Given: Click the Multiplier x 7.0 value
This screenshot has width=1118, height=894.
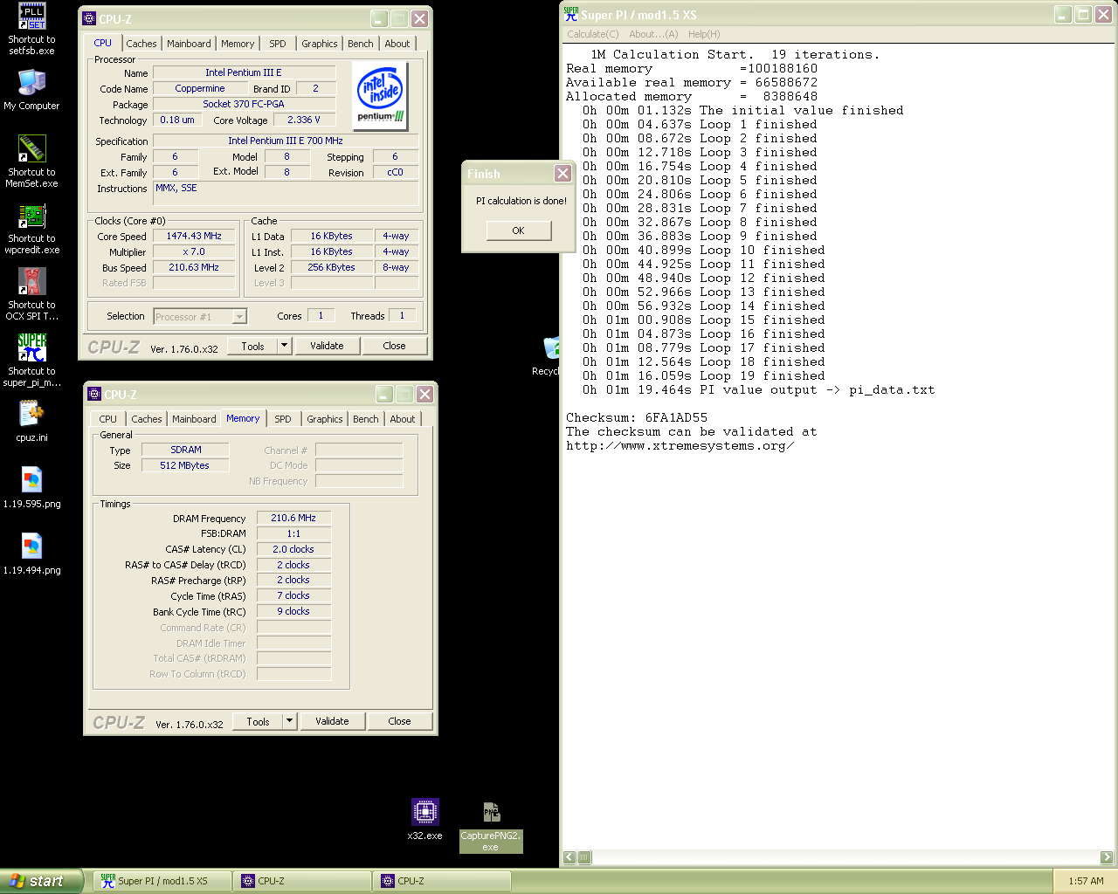Looking at the screenshot, I should pyautogui.click(x=194, y=252).
